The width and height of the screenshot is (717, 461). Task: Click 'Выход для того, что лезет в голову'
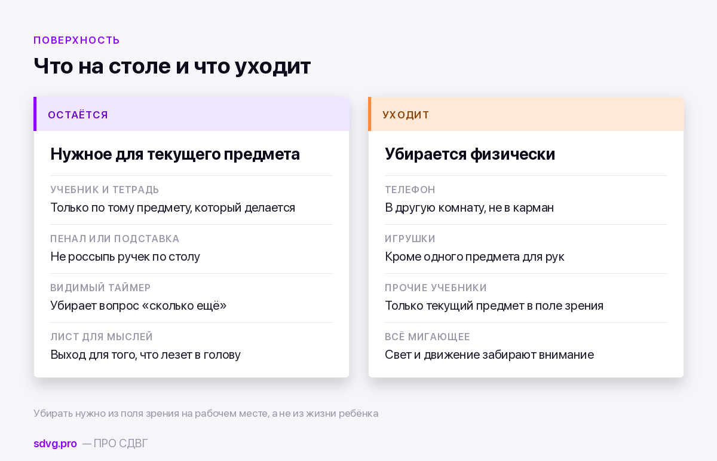click(145, 355)
